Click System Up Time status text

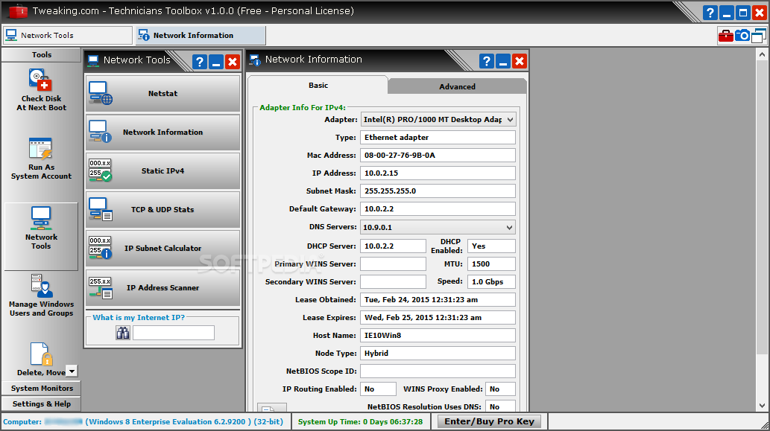point(361,421)
